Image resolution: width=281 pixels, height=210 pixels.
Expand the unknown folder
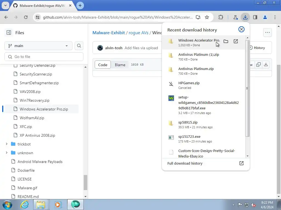7,153
